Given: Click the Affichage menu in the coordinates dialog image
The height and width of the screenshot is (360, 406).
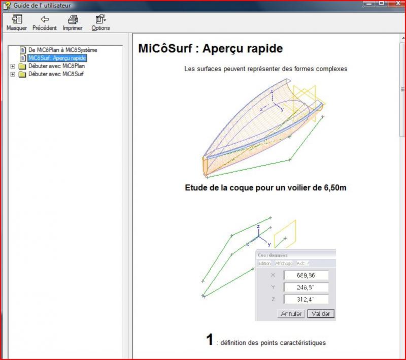Looking at the screenshot, I should click(x=284, y=264).
